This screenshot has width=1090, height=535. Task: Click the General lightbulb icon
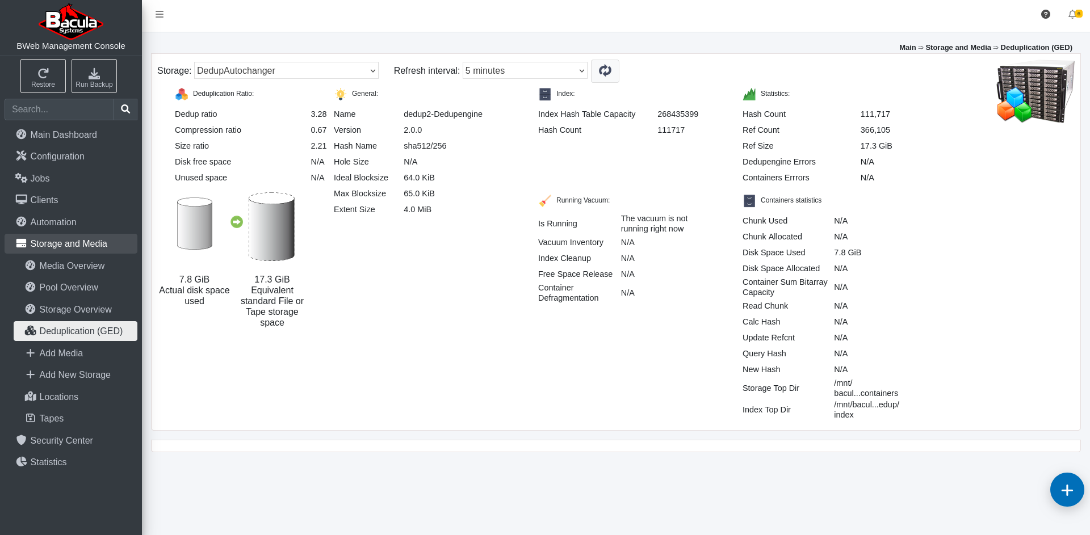(341, 94)
